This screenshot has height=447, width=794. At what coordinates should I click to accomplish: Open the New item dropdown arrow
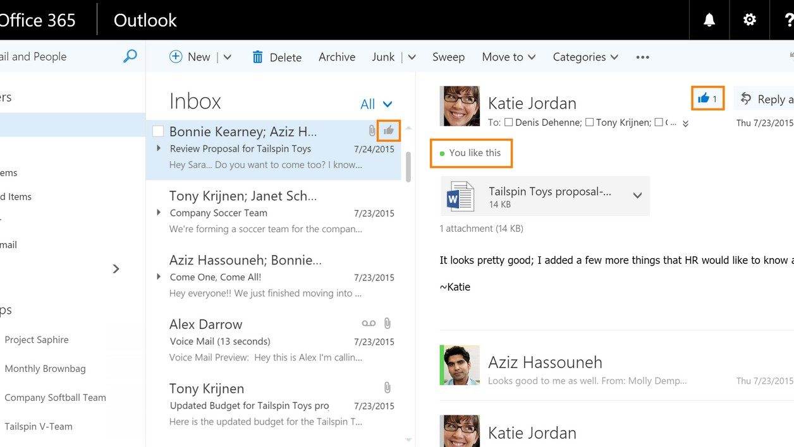228,57
